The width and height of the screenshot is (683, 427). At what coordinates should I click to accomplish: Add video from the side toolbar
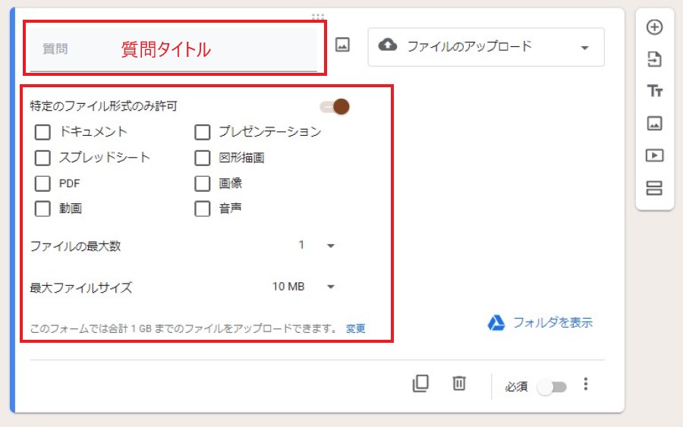coord(654,155)
